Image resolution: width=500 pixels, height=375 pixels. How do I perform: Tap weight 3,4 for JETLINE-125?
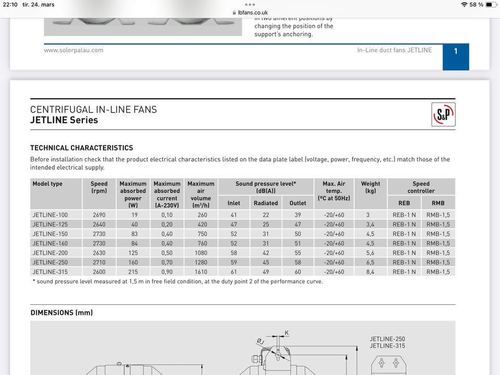(x=370, y=224)
